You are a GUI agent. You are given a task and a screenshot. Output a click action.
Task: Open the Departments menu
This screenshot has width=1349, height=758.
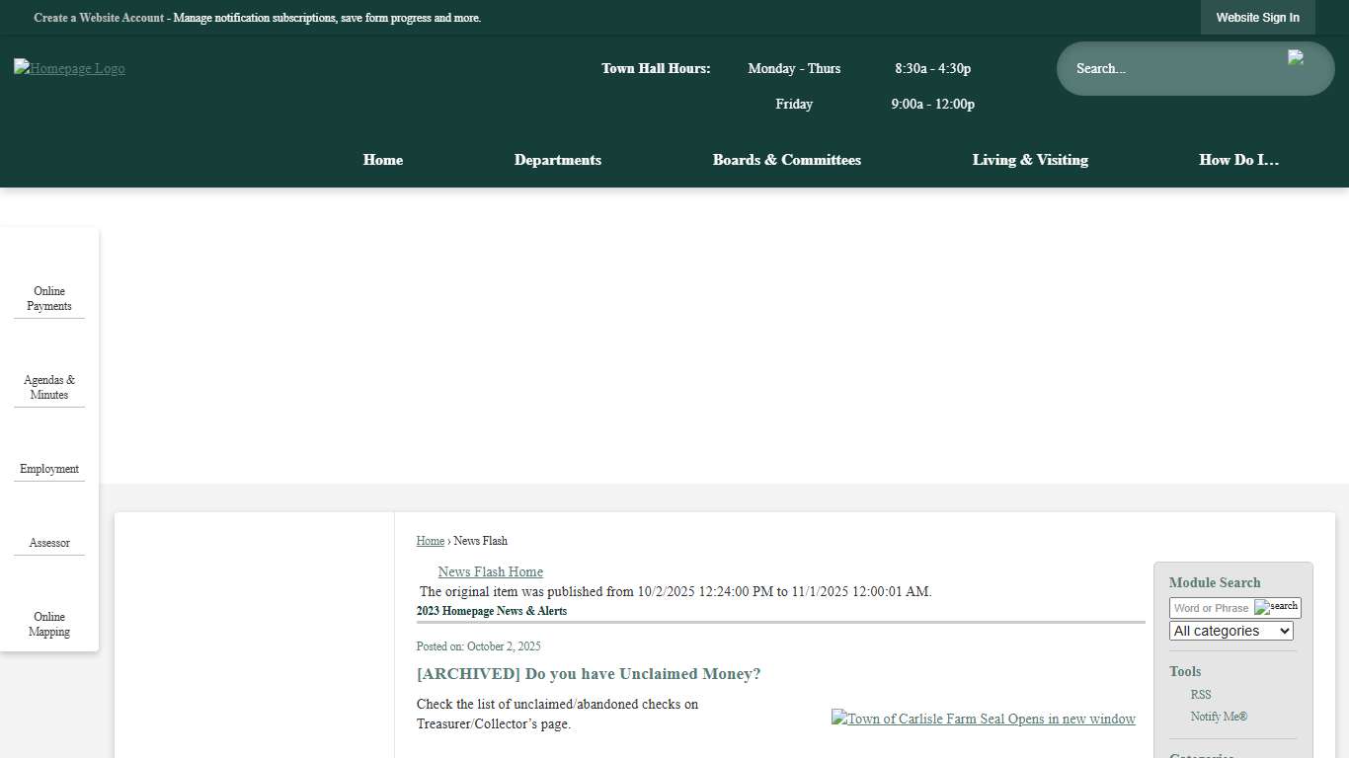point(557,160)
